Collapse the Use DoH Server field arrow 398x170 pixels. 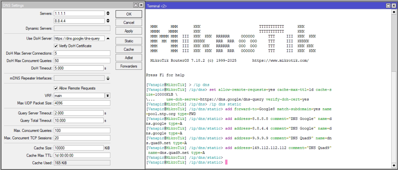(108, 38)
